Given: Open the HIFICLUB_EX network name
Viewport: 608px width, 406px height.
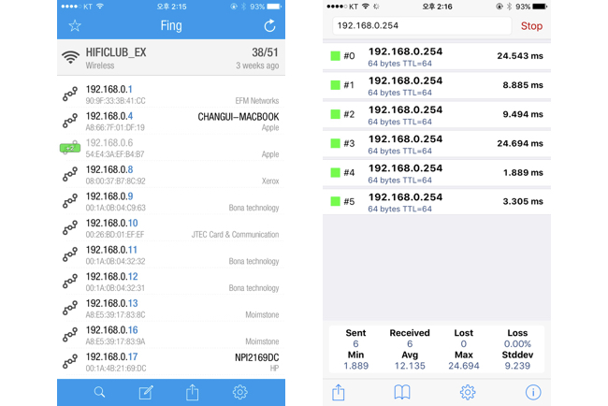Looking at the screenshot, I should coord(116,52).
